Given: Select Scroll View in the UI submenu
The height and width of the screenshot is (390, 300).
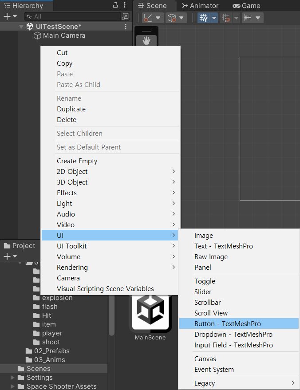Looking at the screenshot, I should 239,313.
